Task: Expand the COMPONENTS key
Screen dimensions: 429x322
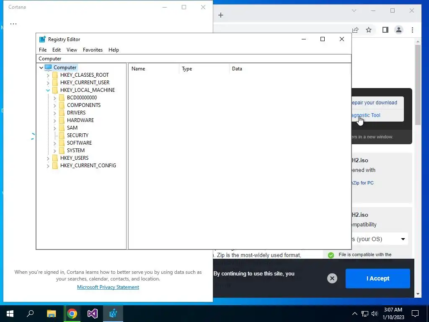Action: pos(55,105)
